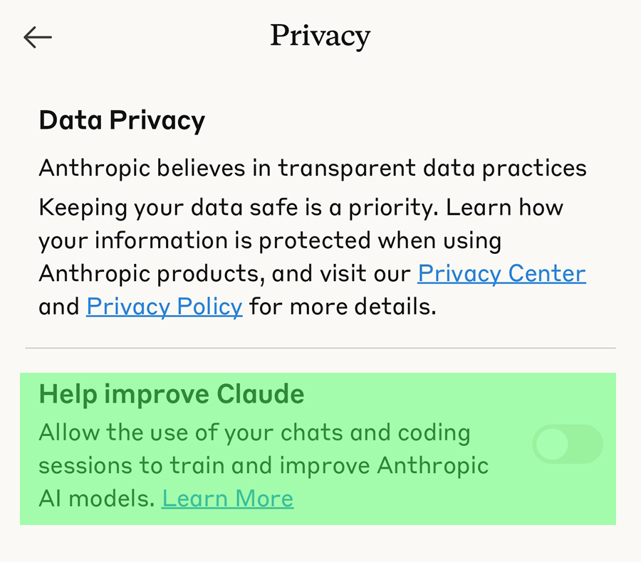This screenshot has width=641, height=562.
Task: Visit the Privacy Policy page
Action: [164, 306]
